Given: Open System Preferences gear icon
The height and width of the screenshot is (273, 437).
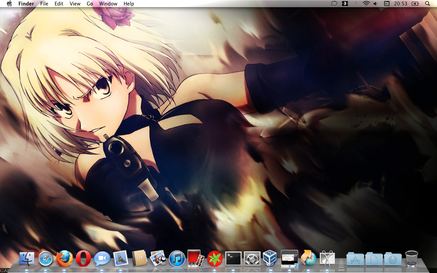Looking at the screenshot, I should click(x=252, y=259).
